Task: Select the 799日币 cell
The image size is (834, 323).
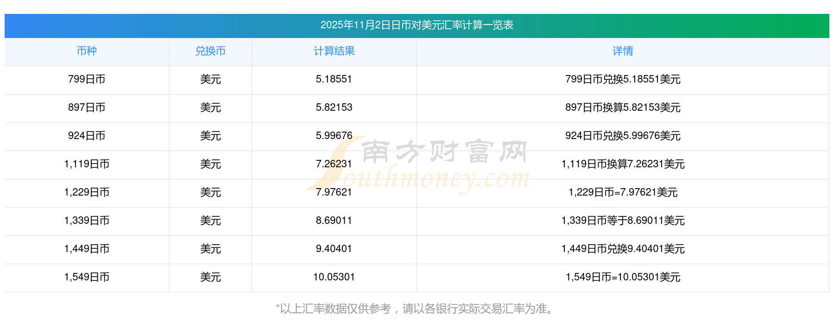Action: coord(87,79)
